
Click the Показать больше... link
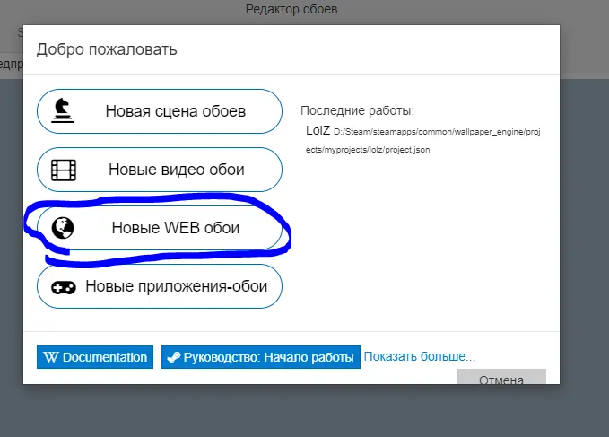420,356
